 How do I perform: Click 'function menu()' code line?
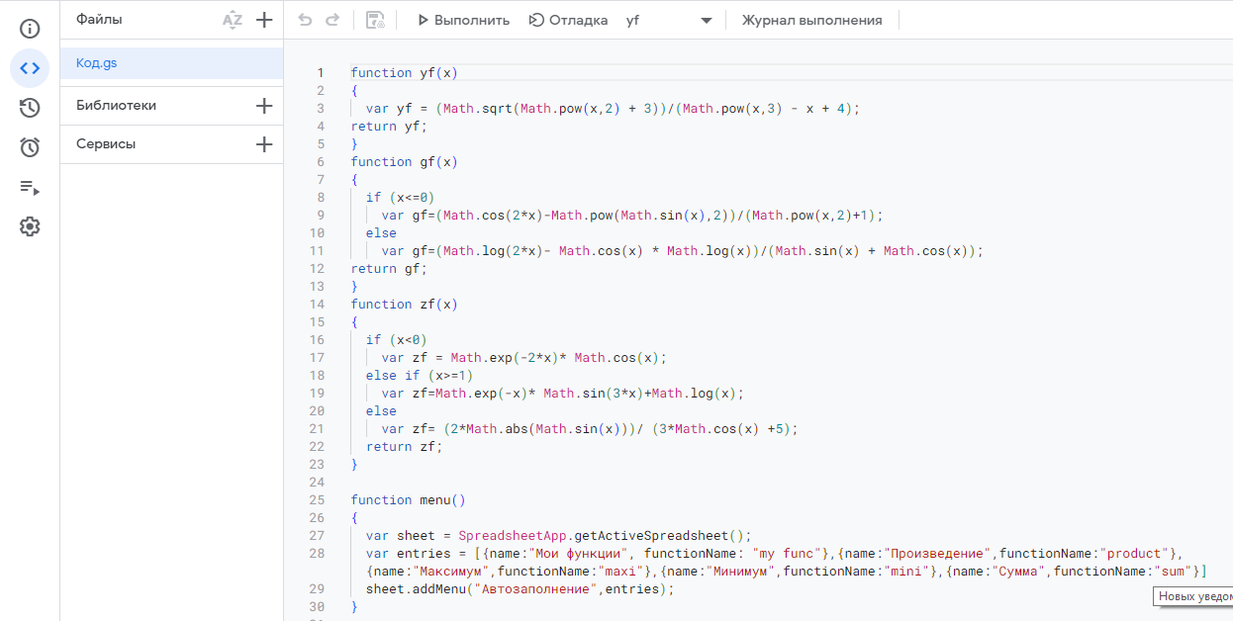408,500
